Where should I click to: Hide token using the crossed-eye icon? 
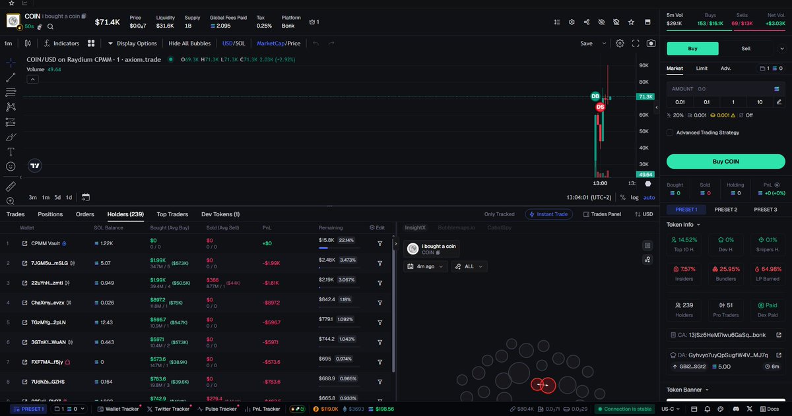(x=601, y=22)
